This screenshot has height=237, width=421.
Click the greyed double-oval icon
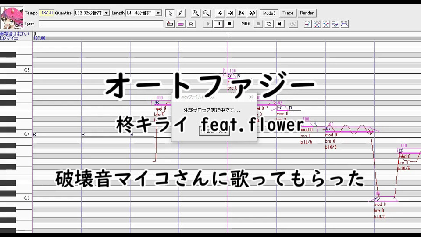[x=293, y=24]
